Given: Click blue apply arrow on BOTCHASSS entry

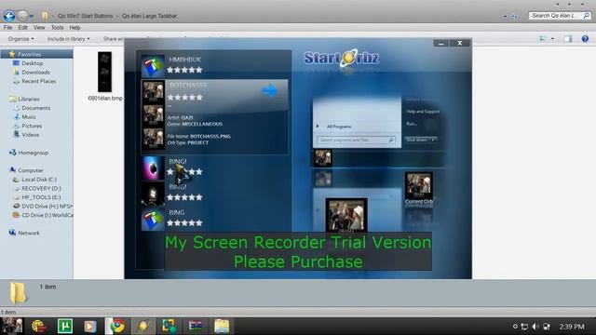Looking at the screenshot, I should [x=269, y=91].
